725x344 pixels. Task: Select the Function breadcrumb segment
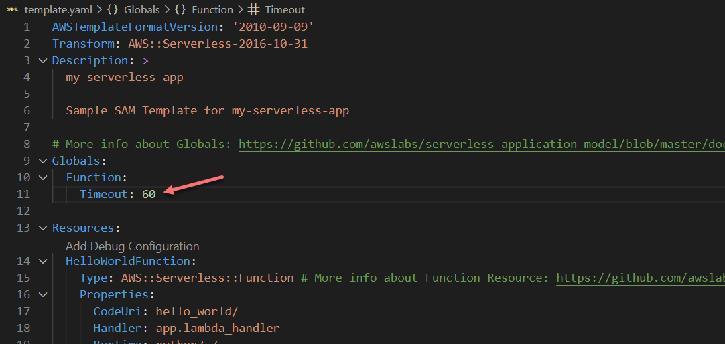[212, 10]
